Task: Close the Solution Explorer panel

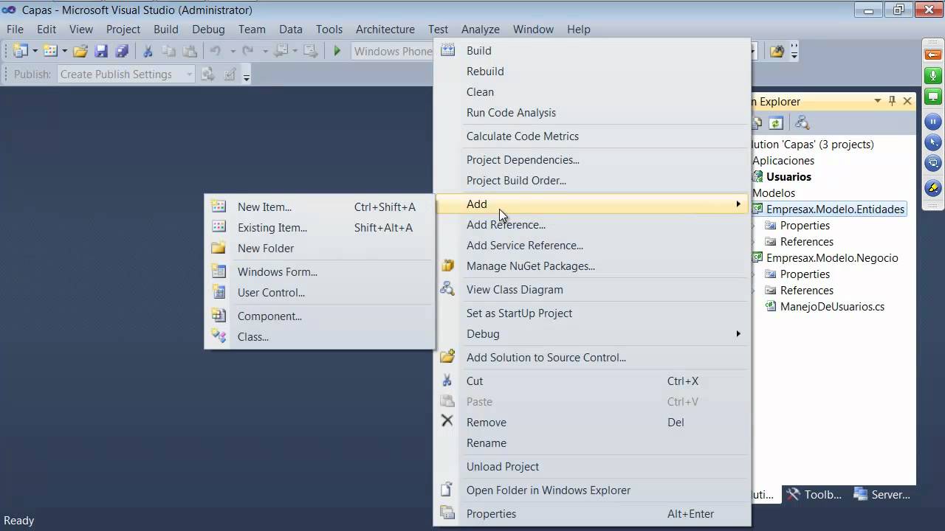Action: pos(907,101)
